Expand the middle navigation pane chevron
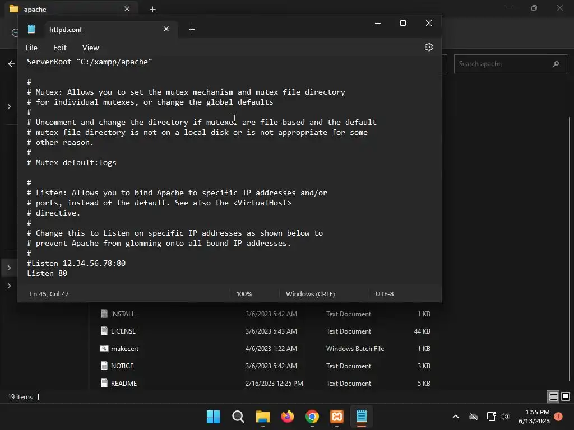This screenshot has width=574, height=430. pos(9,268)
